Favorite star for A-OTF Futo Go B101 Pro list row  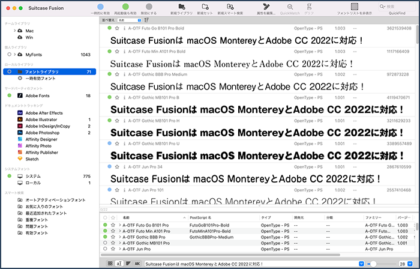pos(113,225)
